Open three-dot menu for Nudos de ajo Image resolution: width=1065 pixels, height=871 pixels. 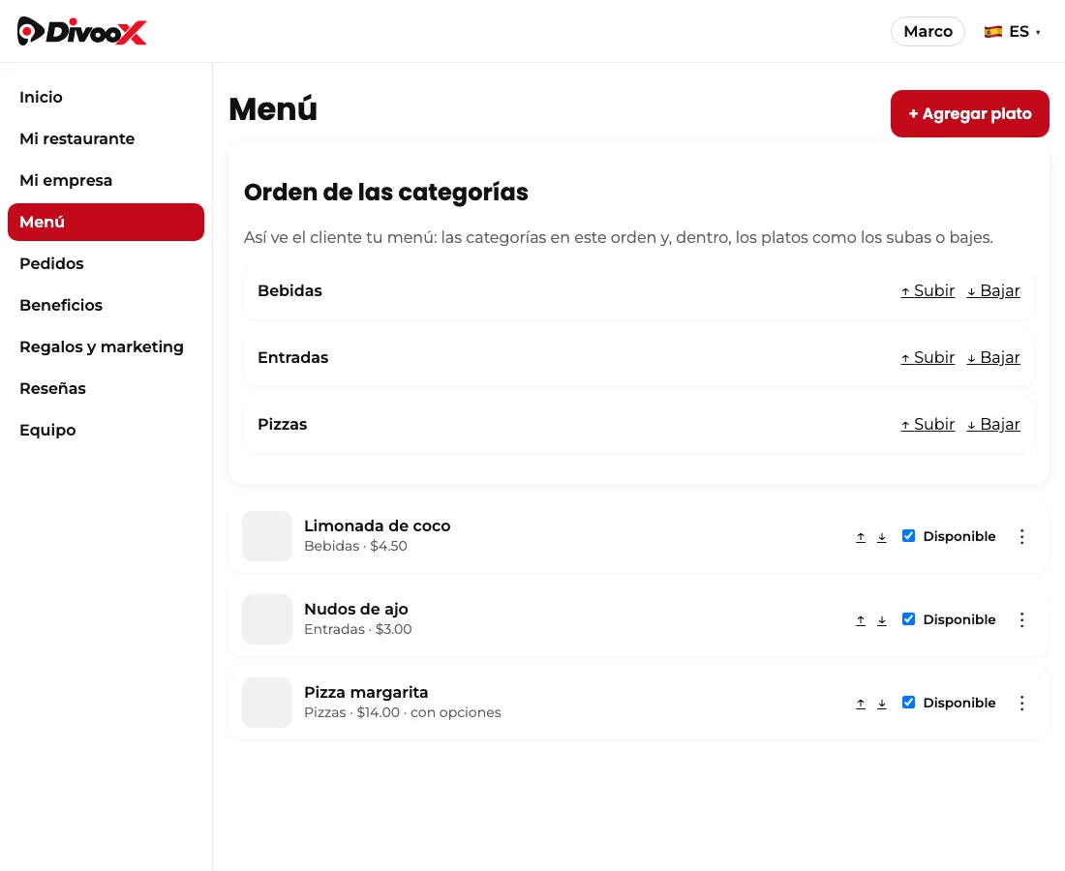[x=1021, y=619]
